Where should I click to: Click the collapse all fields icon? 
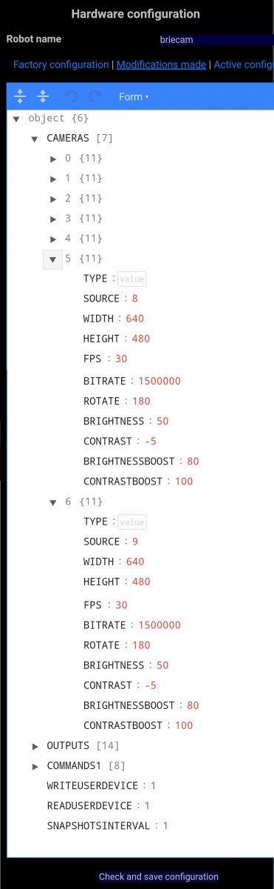(x=43, y=96)
